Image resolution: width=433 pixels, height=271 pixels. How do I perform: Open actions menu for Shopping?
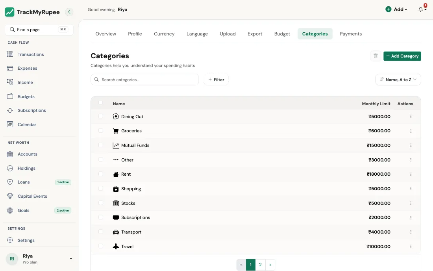coord(411,189)
